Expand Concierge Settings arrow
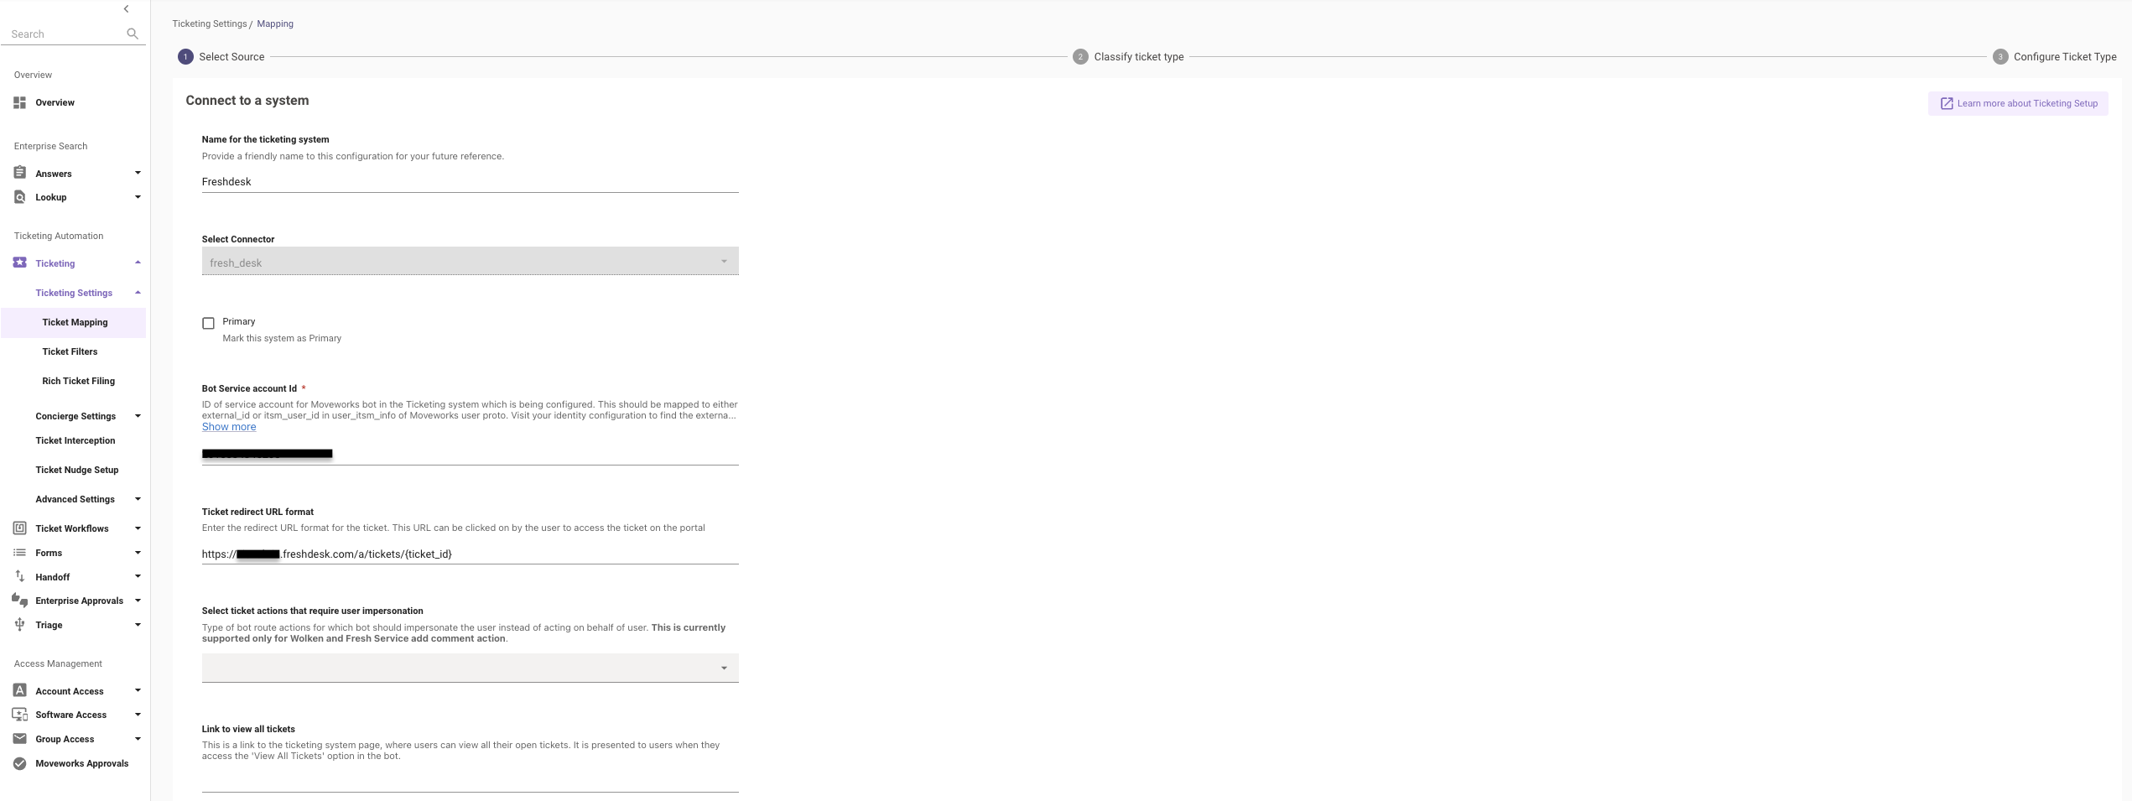Viewport: 2132px width, 801px height. pos(138,416)
